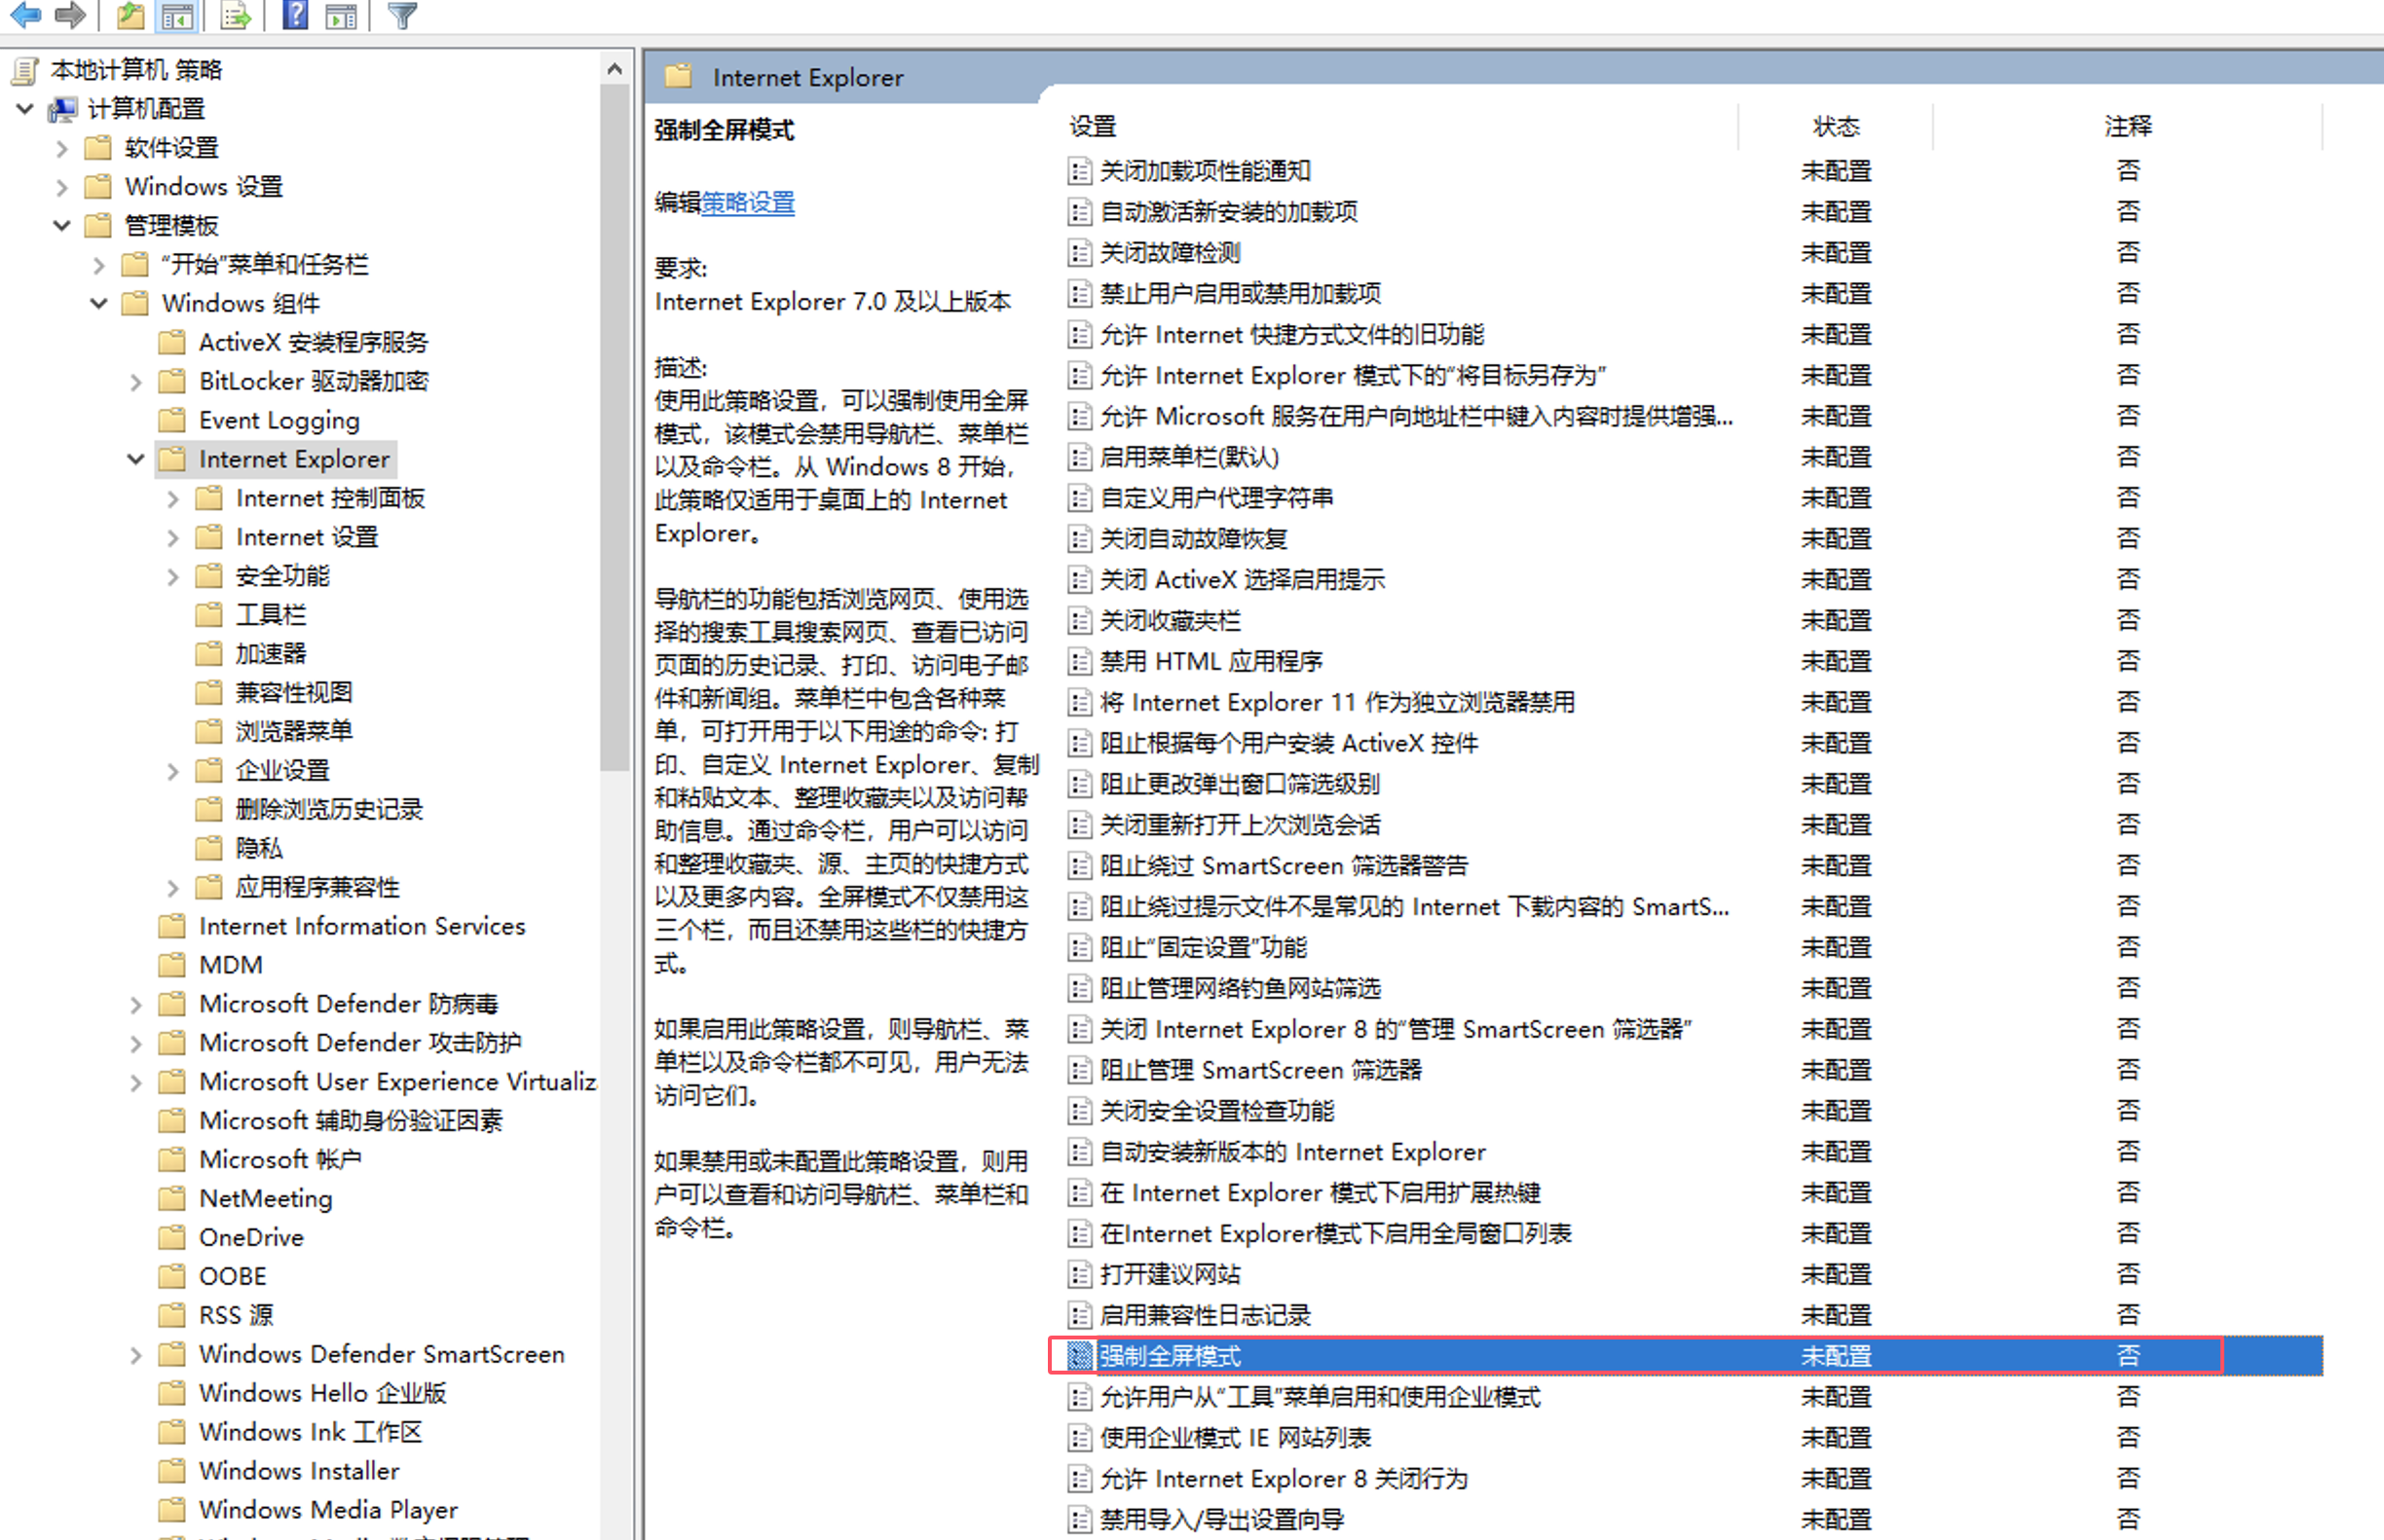Click the Forward arrow toolbar icon
This screenshot has height=1540, width=2384.
tap(70, 14)
